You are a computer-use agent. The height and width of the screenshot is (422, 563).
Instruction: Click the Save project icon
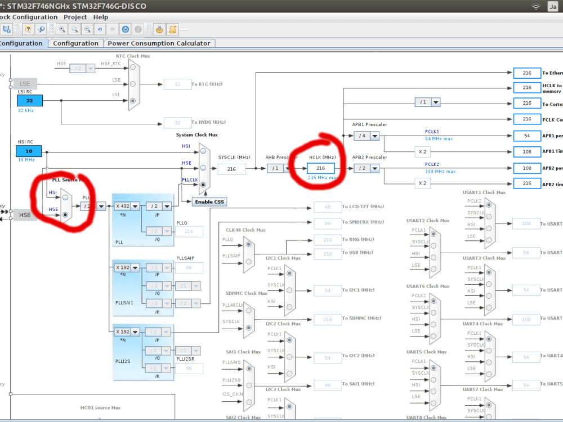[x=7, y=29]
